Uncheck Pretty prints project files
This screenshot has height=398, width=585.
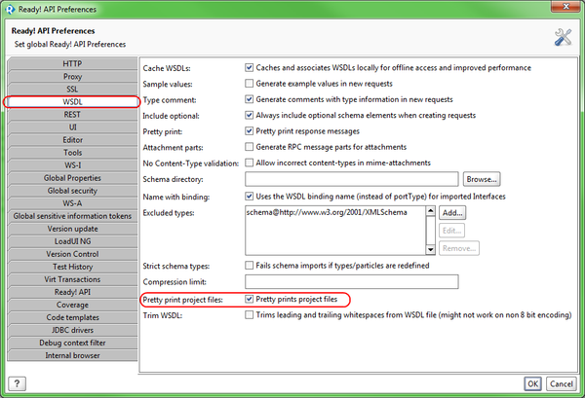[249, 300]
